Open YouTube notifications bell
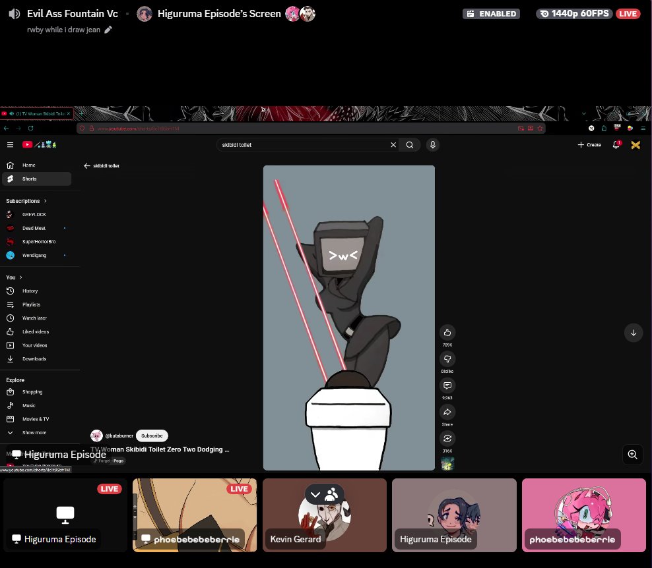The height and width of the screenshot is (568, 652). point(616,144)
